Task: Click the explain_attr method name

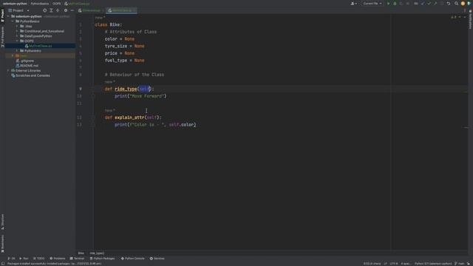Action: click(129, 117)
